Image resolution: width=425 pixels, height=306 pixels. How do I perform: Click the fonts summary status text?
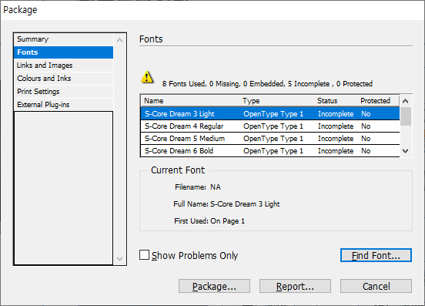[x=267, y=84]
